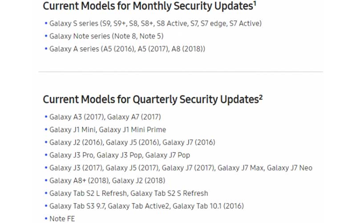
Task: Click the bullet before Galaxy S series
Action: [46, 23]
